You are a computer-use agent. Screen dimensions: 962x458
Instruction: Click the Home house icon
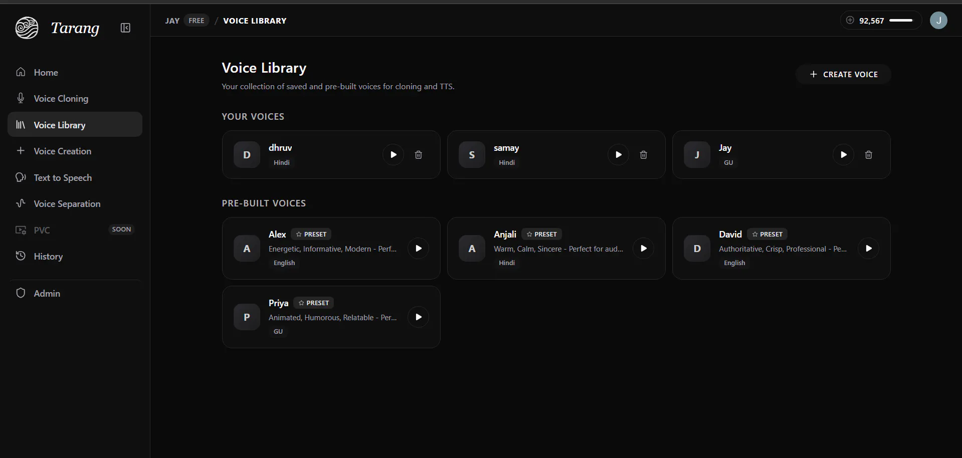click(21, 72)
